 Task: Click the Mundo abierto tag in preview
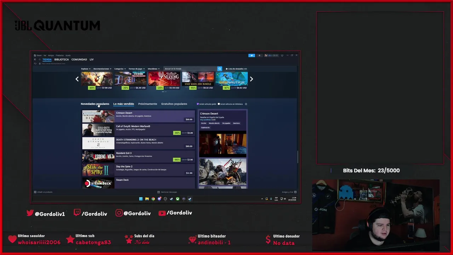214,123
